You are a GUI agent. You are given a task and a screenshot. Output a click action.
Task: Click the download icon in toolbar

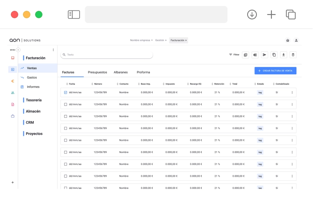pos(284,54)
